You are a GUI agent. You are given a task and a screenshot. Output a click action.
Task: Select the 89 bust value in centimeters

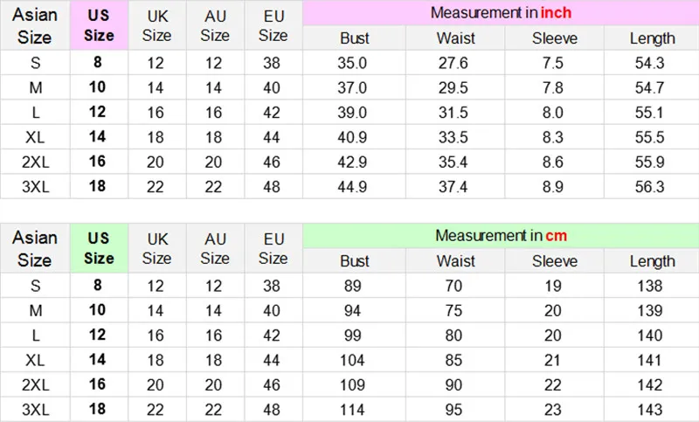coord(355,285)
